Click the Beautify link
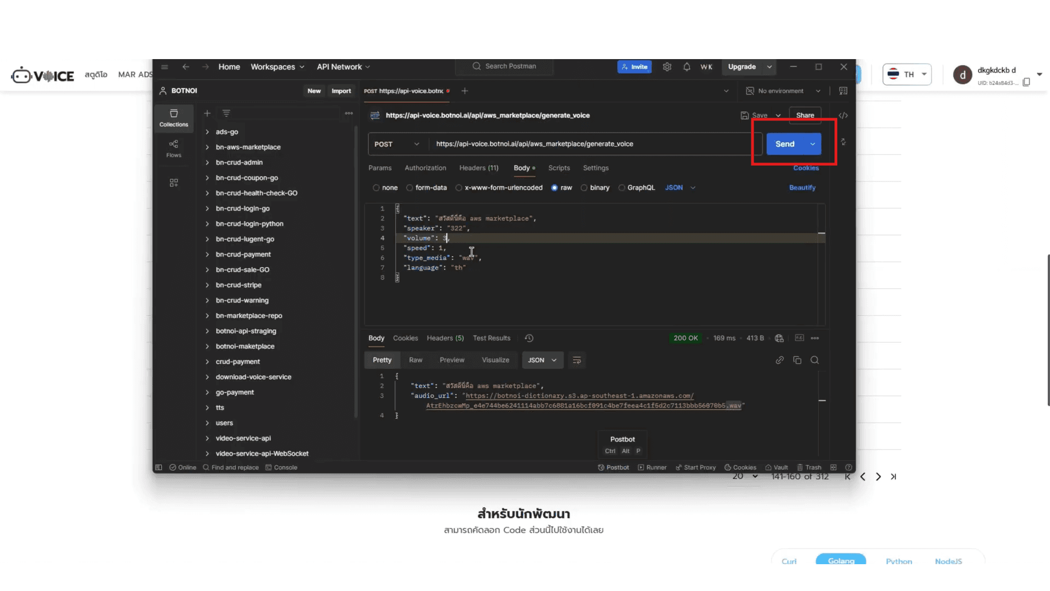This screenshot has width=1050, height=591. [802, 188]
